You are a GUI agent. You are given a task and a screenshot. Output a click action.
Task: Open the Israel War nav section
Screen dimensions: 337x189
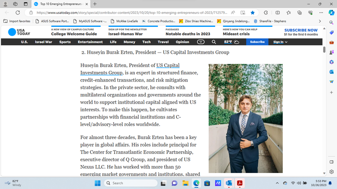tap(44, 42)
